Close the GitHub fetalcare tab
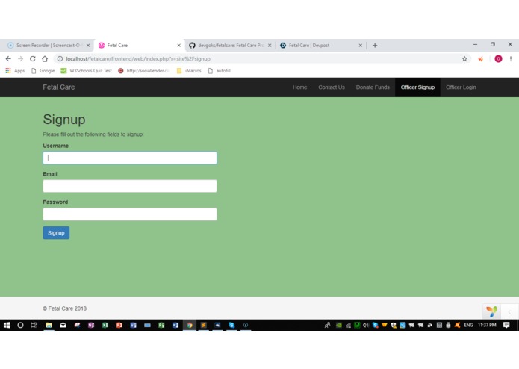 tap(270, 46)
